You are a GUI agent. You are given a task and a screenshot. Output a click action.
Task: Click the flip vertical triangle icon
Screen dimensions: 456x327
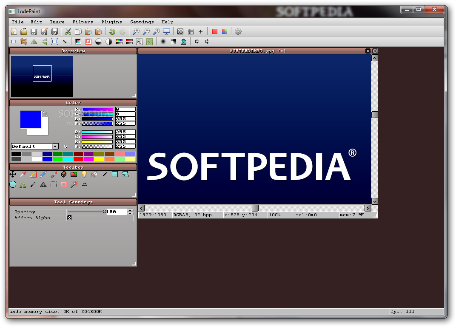[x=44, y=42]
